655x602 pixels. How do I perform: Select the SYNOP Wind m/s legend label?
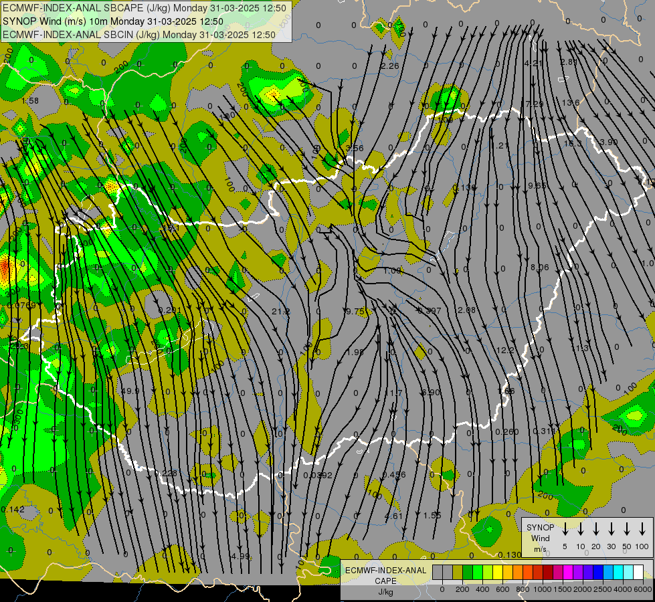pyautogui.click(x=540, y=538)
